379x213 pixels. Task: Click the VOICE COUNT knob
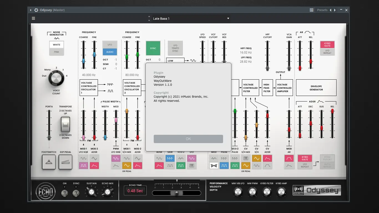click(x=56, y=78)
